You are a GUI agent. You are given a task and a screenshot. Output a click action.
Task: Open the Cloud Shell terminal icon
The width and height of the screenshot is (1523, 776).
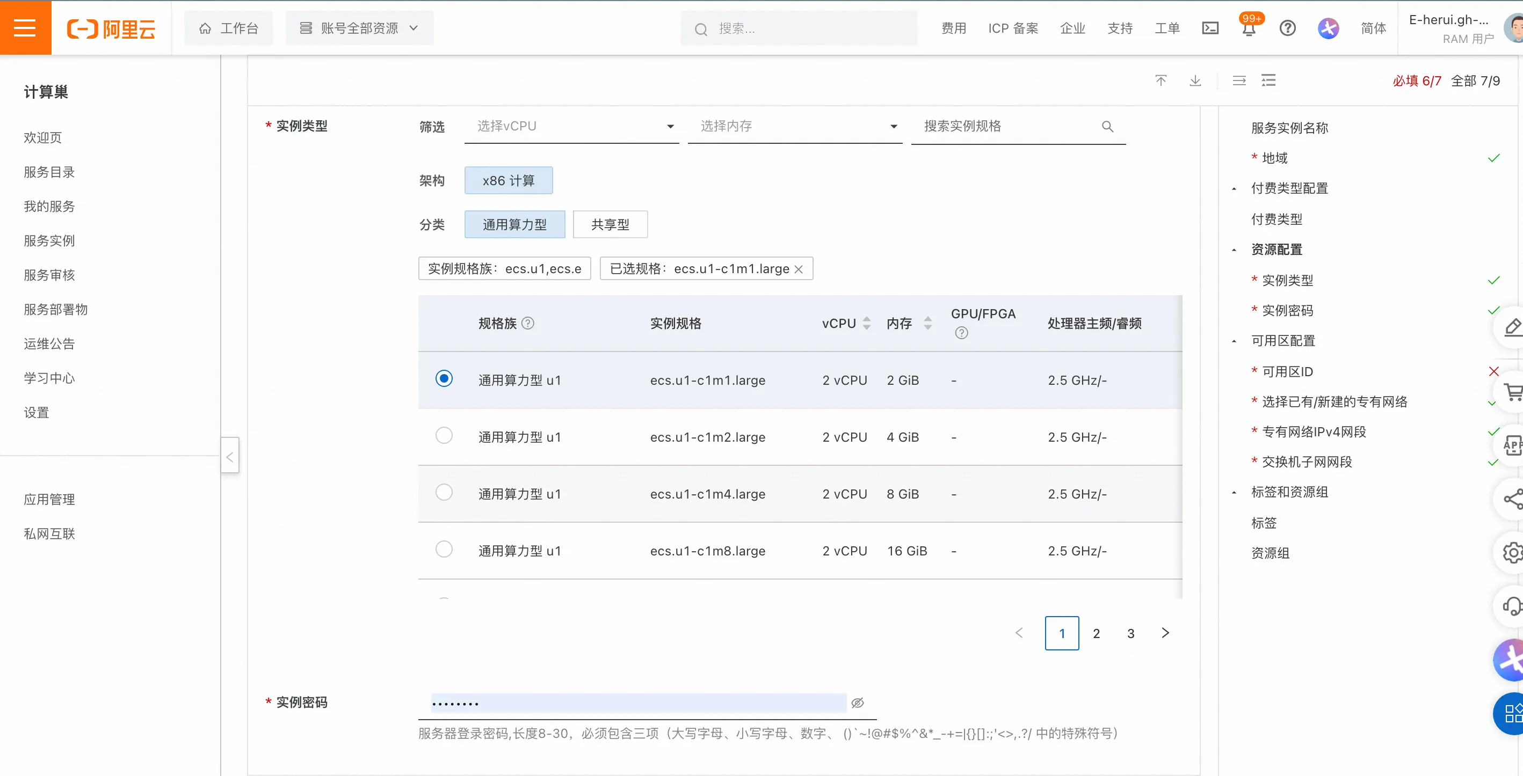coord(1210,28)
